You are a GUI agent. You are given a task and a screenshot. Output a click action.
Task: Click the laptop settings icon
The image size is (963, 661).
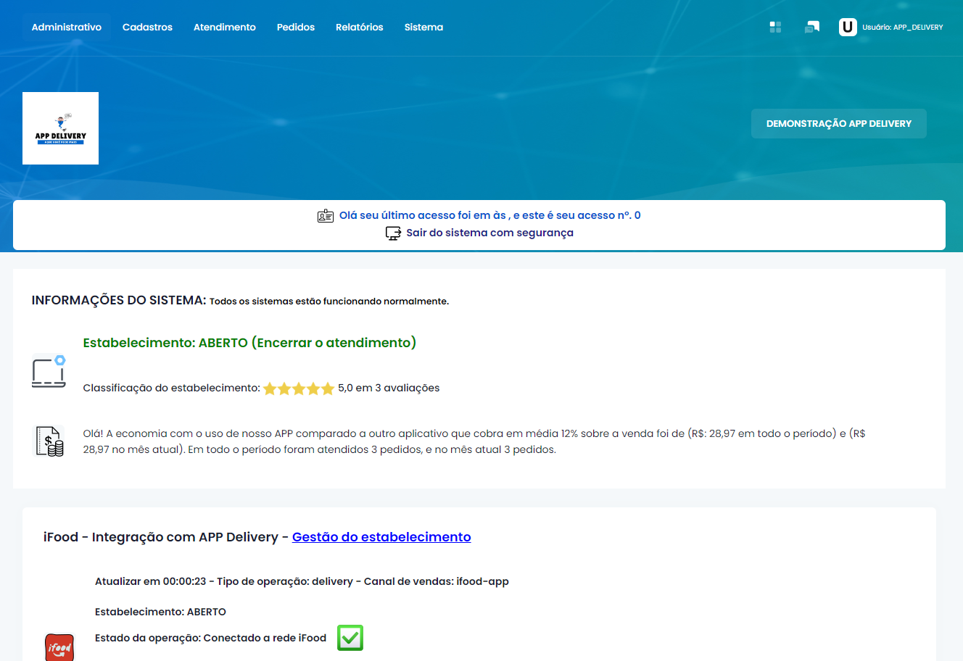click(49, 370)
